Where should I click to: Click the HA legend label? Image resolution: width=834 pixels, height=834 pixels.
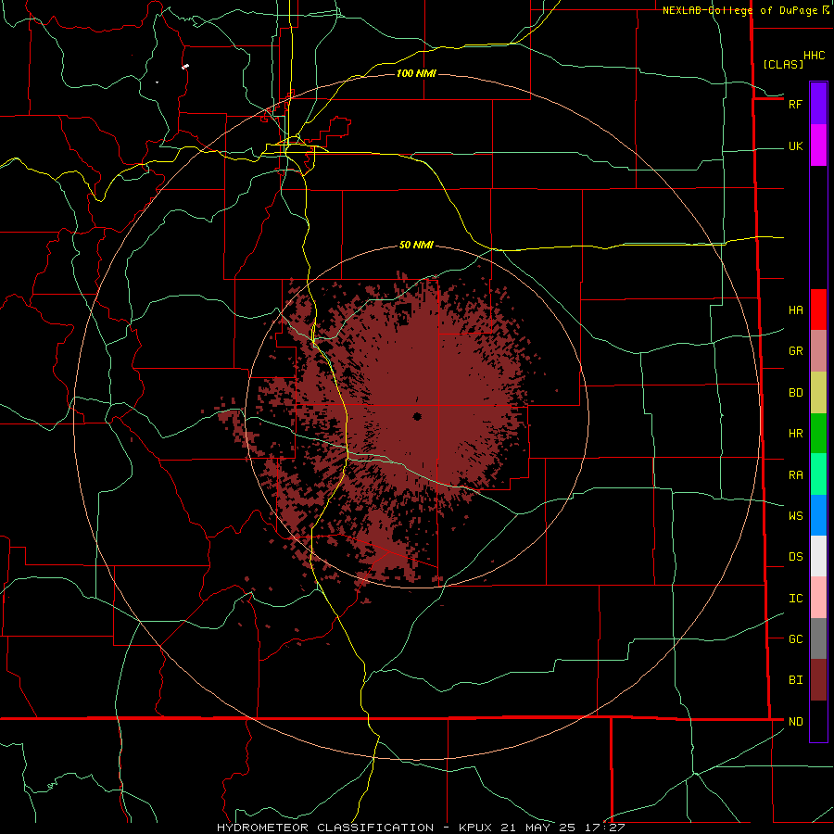click(795, 310)
